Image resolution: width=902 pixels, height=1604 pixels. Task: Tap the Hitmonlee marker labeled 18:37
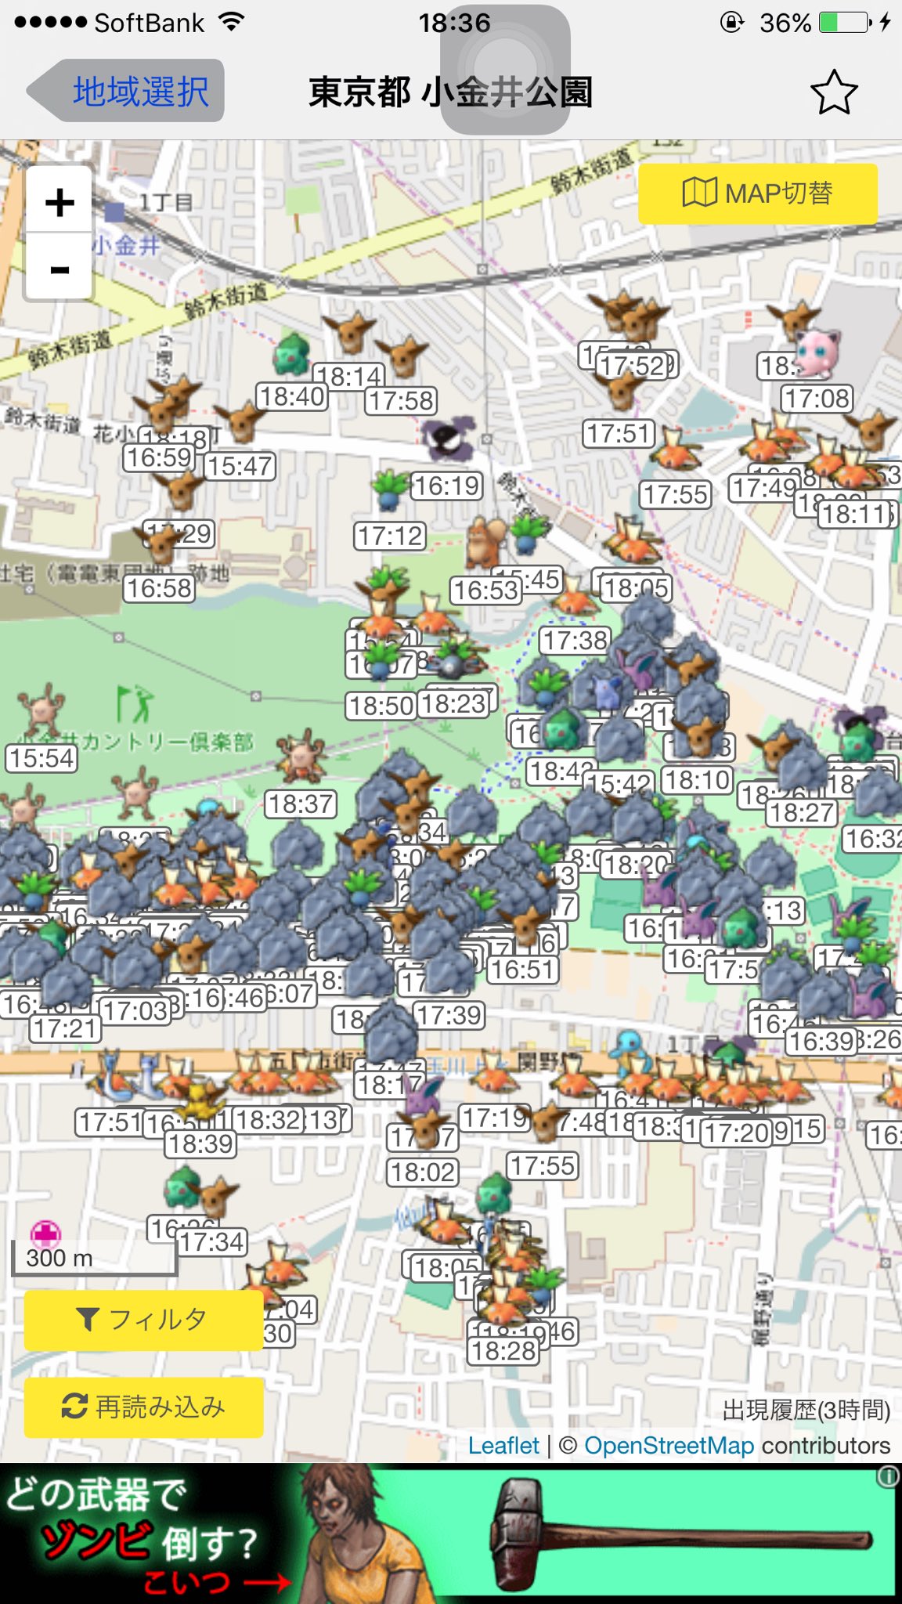[302, 757]
